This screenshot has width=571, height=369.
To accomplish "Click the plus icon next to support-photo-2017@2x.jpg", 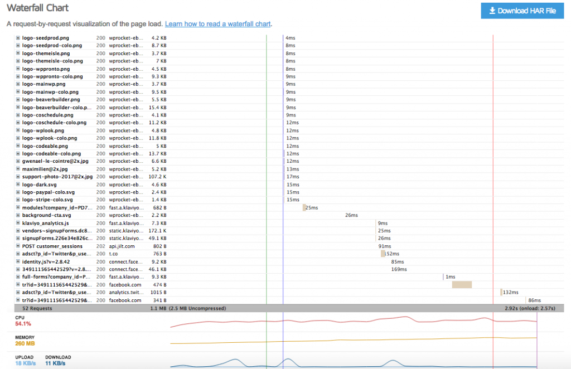I will click(x=17, y=177).
